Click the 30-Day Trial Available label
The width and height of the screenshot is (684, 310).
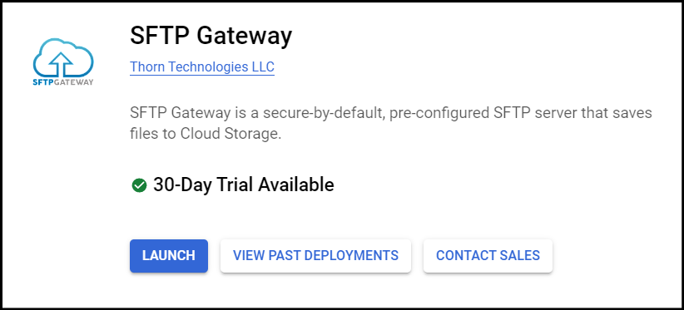coord(244,185)
